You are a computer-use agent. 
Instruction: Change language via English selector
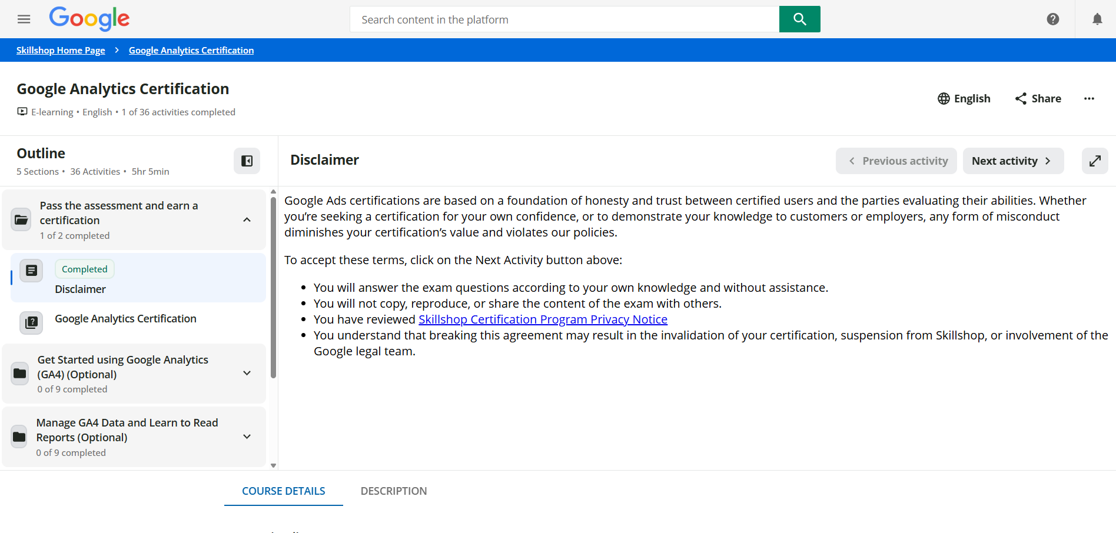tap(964, 99)
